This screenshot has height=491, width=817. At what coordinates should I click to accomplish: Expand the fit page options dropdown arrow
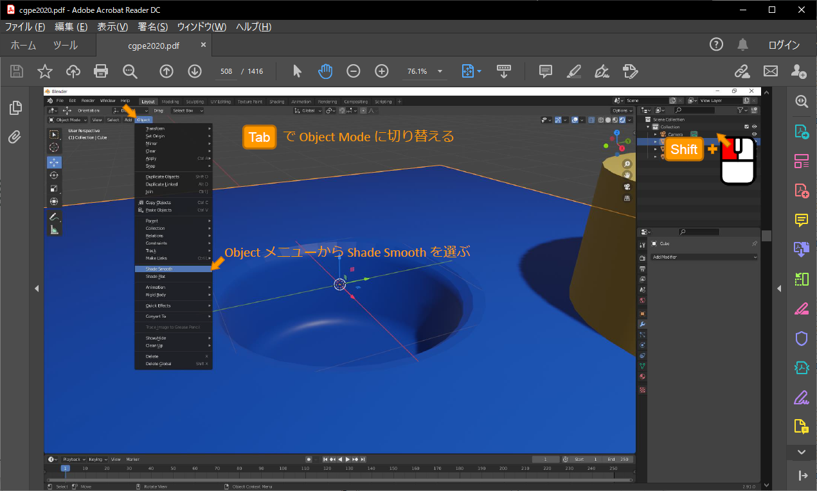(x=479, y=71)
